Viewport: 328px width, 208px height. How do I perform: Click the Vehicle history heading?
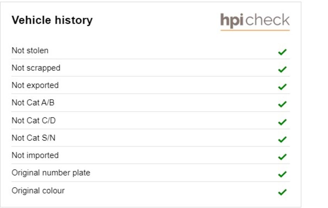point(52,20)
